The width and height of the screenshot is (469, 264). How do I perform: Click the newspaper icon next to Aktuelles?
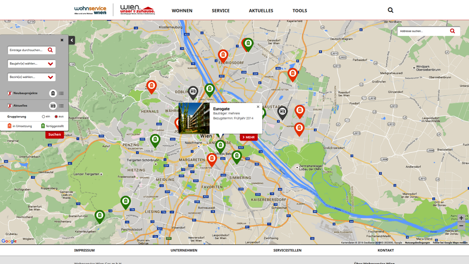point(53,106)
